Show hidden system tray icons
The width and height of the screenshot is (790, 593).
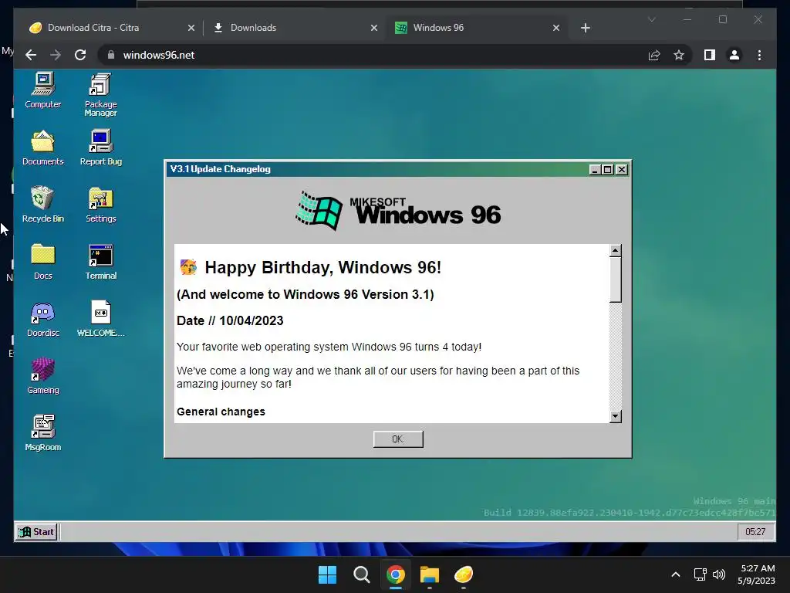(x=676, y=574)
